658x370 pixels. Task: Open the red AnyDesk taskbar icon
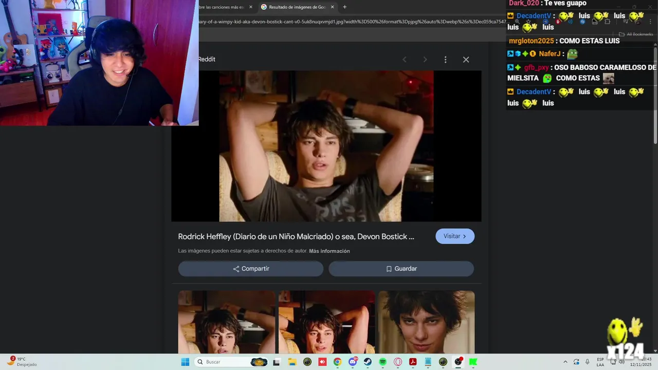pos(322,362)
